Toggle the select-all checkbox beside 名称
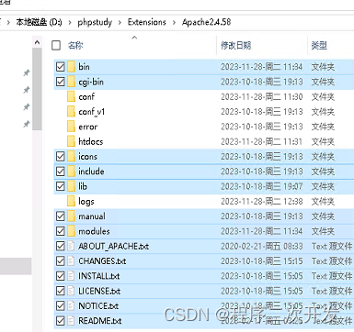The image size is (354, 332). [x=56, y=45]
